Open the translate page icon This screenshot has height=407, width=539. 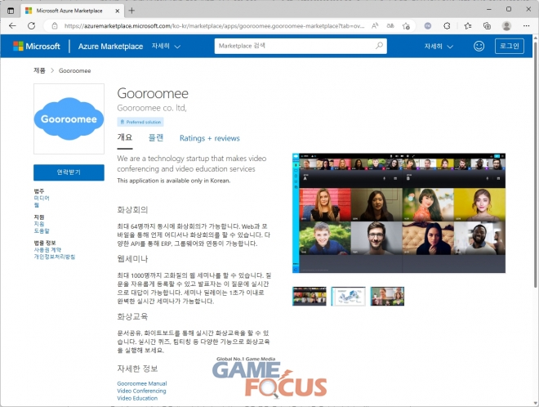pos(390,26)
